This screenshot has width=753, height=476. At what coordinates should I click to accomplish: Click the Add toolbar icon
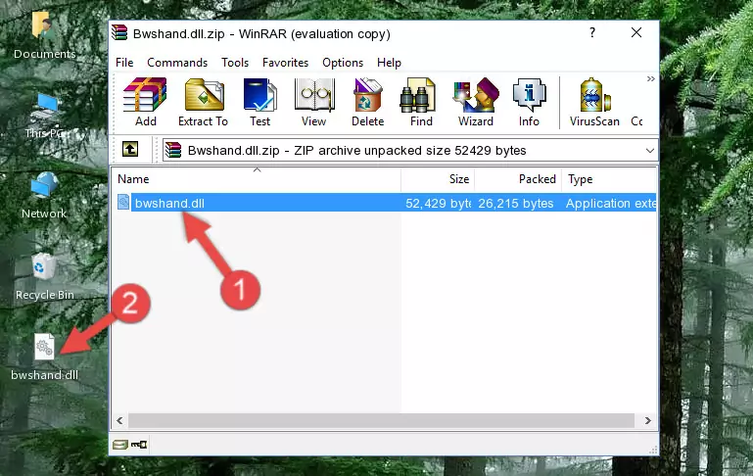click(145, 102)
